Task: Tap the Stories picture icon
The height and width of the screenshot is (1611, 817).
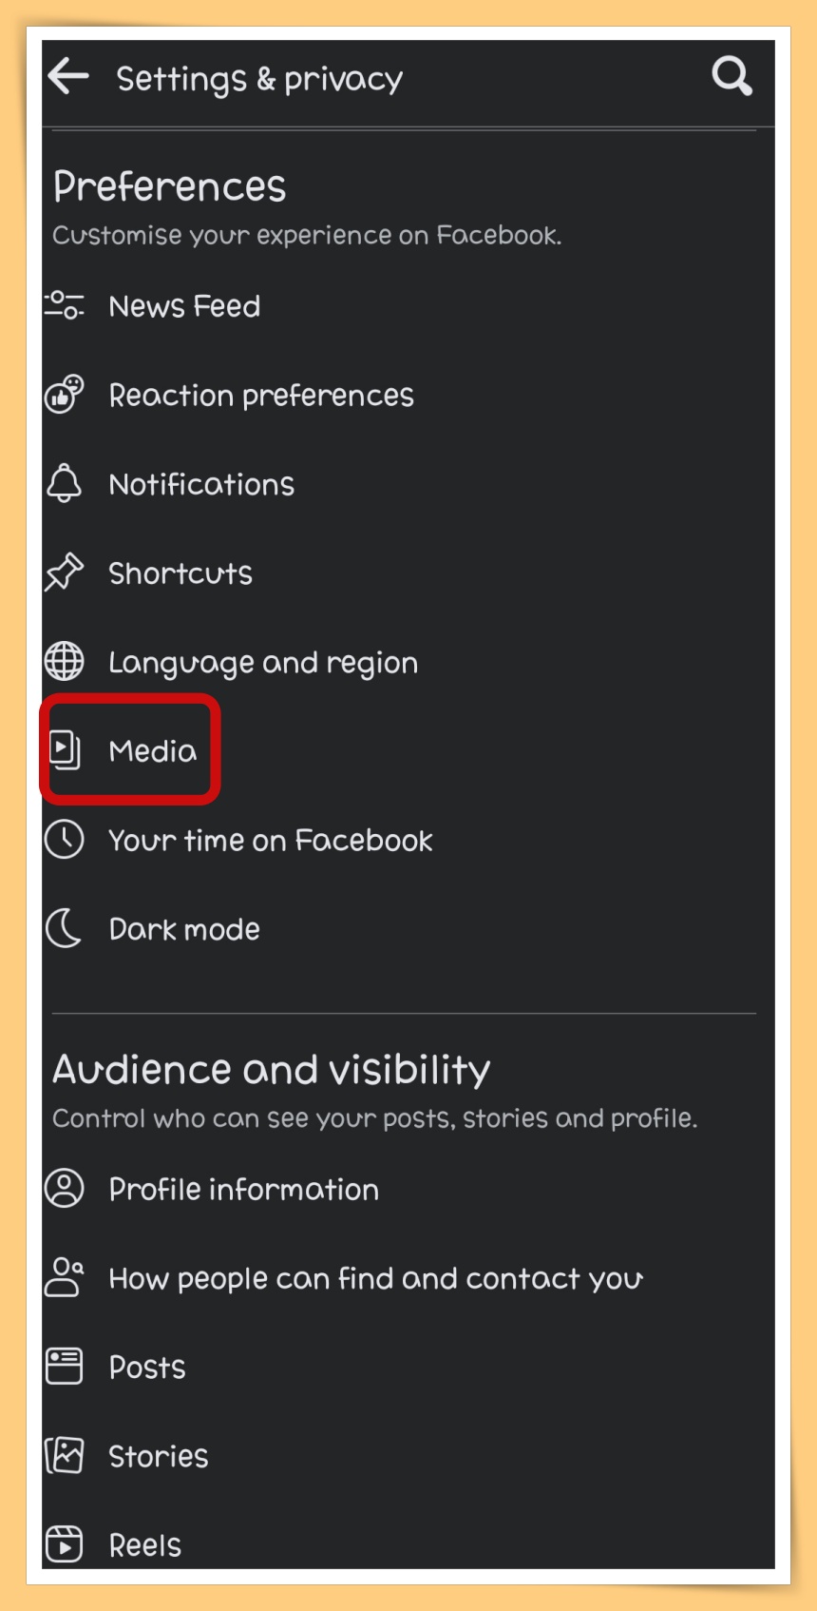Action: pos(64,1455)
